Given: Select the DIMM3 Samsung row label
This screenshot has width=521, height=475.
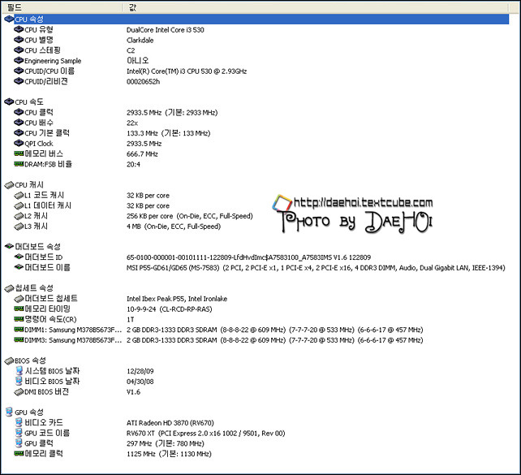Looking at the screenshot, I should point(73,340).
